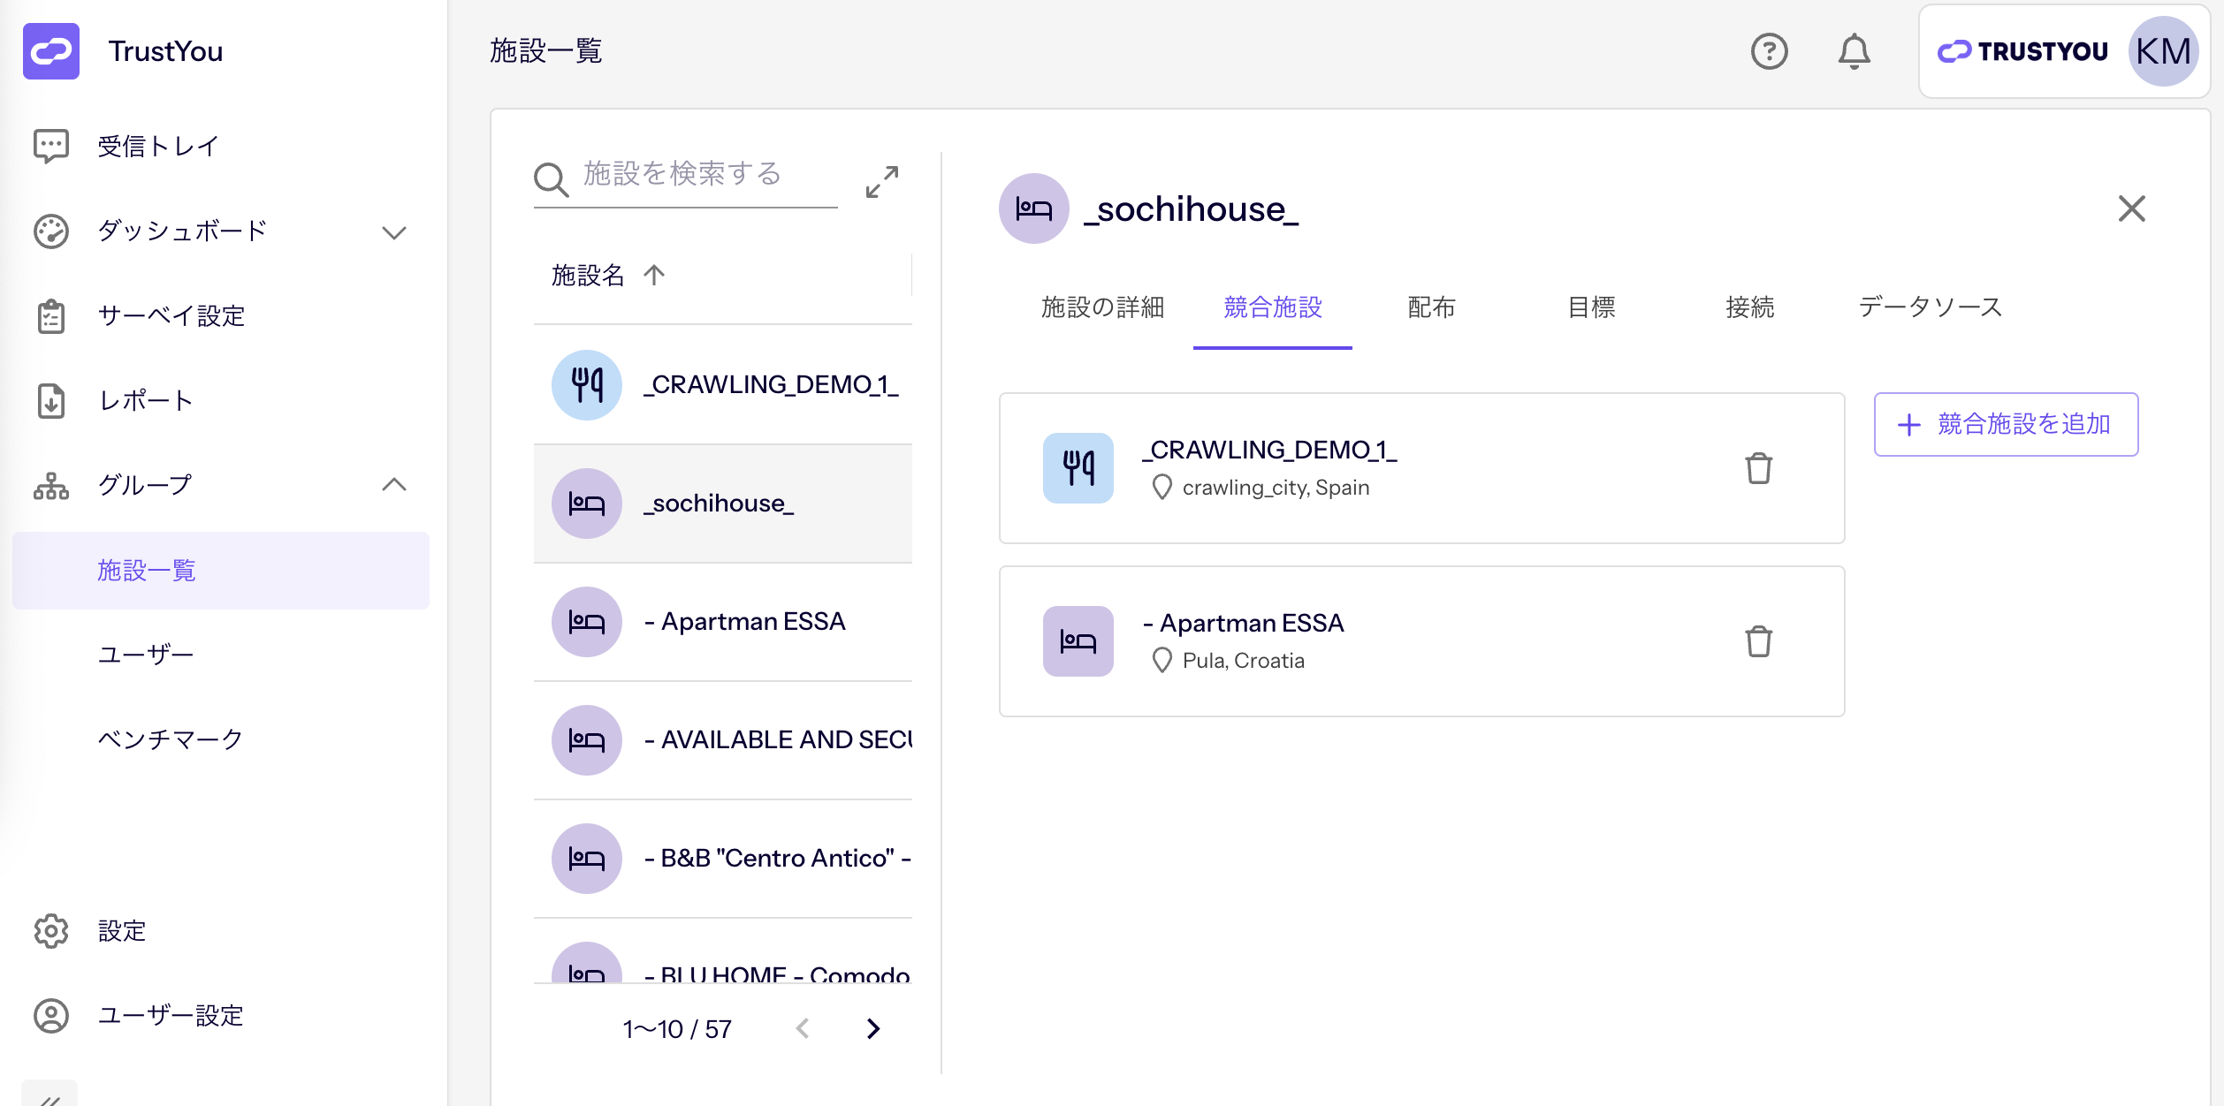Go to next page of facilities
This screenshot has height=1106, width=2224.
873,1029
